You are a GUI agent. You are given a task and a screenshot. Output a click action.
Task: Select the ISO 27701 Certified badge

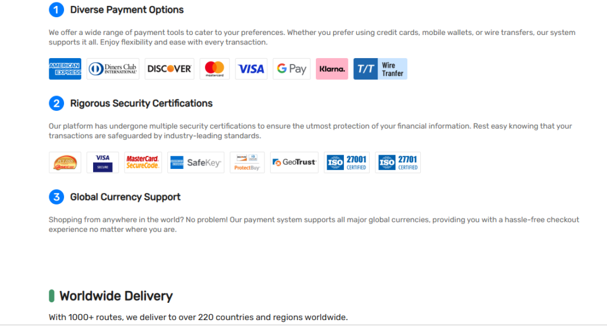point(398,162)
